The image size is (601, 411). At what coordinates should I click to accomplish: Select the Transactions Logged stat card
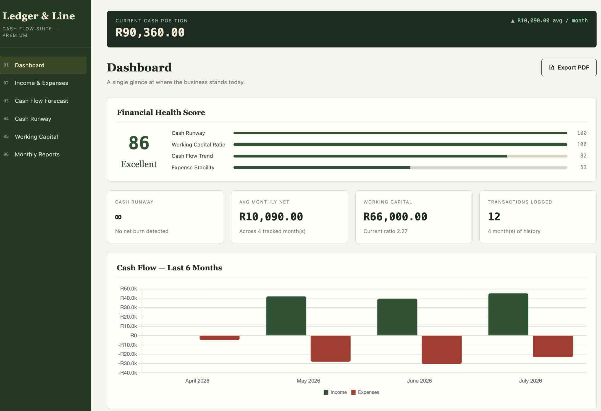point(538,217)
